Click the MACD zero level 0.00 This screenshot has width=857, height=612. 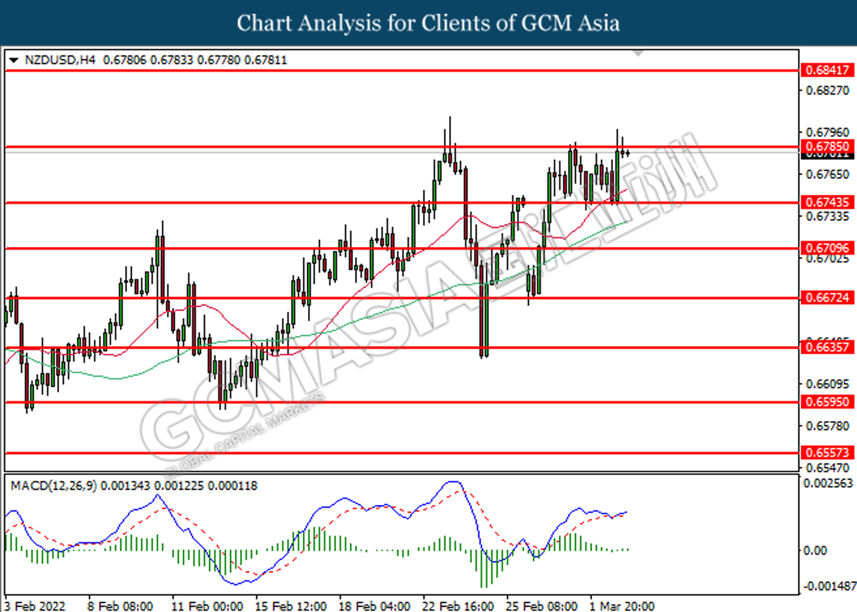815,550
